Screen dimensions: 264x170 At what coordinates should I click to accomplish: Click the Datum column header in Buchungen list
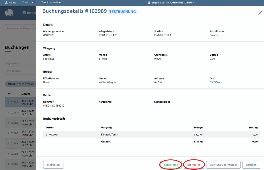pyautogui.click(x=26, y=94)
